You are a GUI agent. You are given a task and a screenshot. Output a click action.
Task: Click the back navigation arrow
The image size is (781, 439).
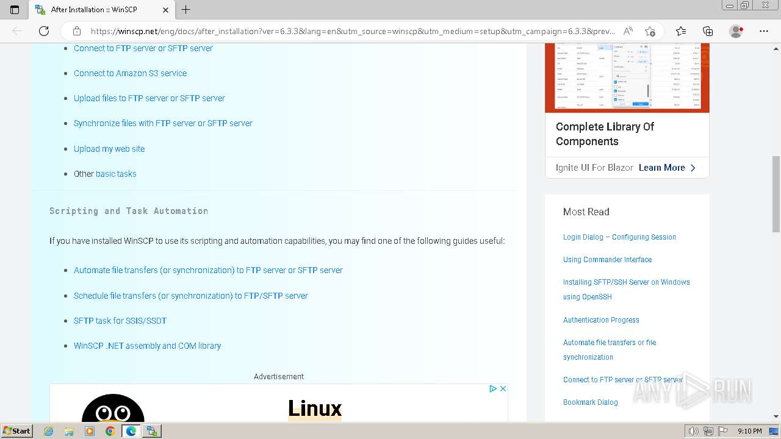point(17,31)
